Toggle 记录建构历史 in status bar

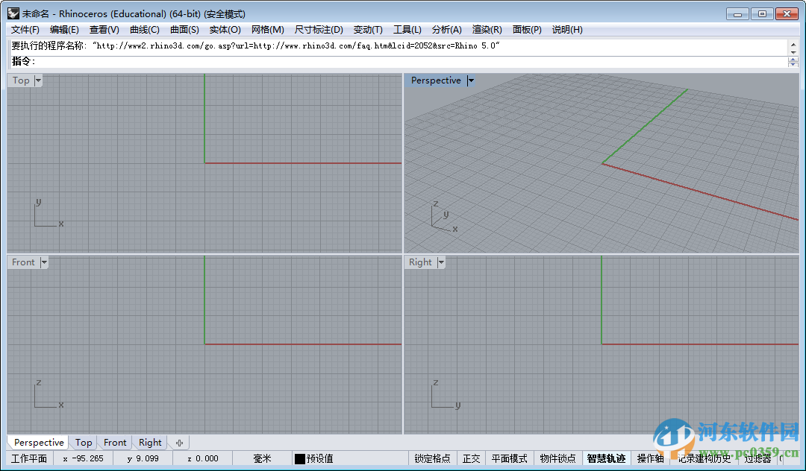coord(704,458)
